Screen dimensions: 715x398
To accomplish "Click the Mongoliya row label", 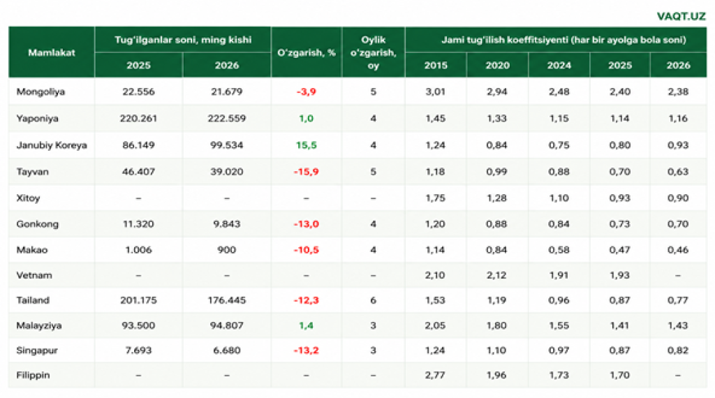I will pos(40,91).
